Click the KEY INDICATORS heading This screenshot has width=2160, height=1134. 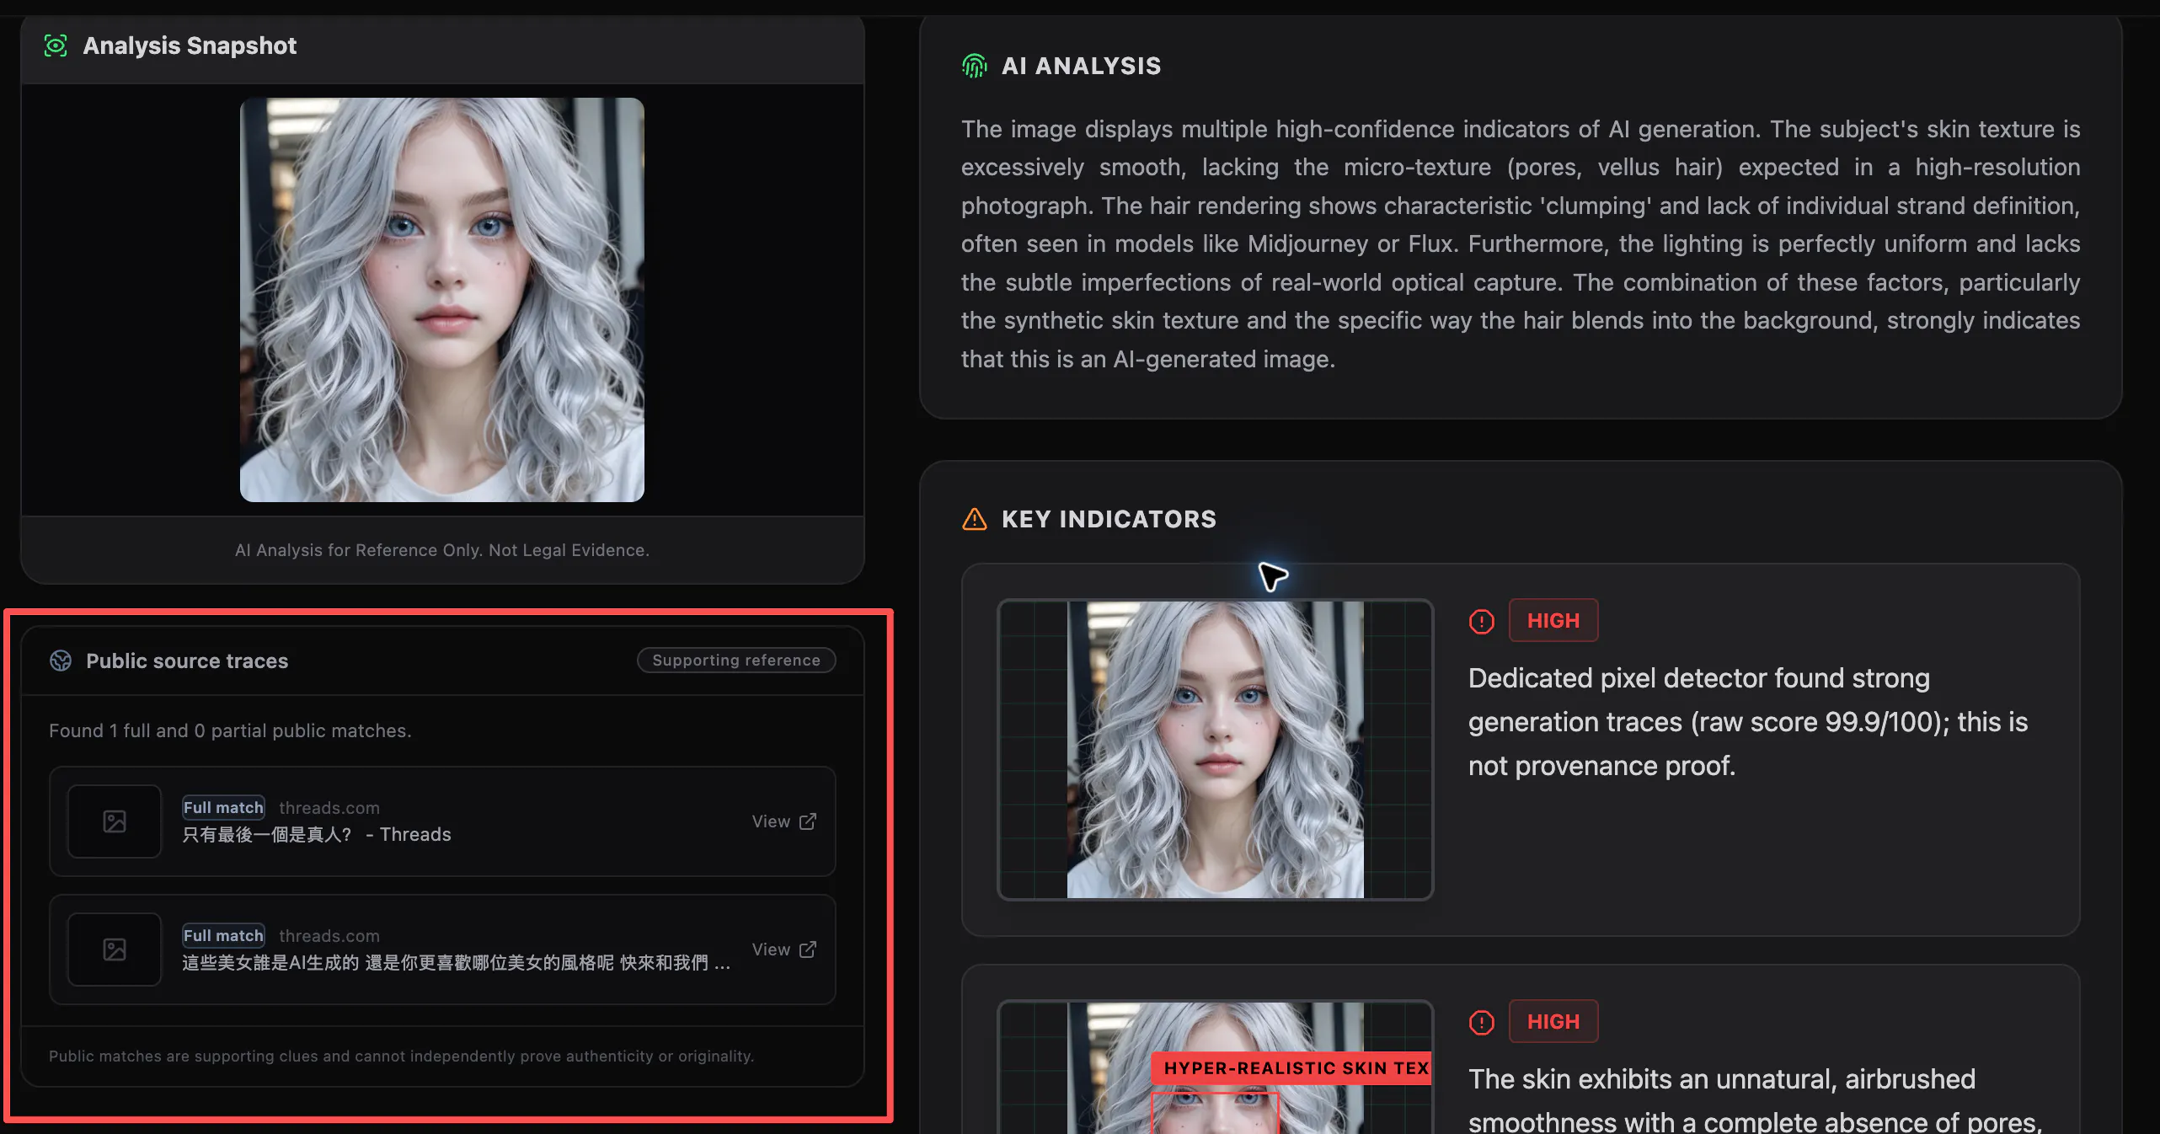click(1109, 519)
